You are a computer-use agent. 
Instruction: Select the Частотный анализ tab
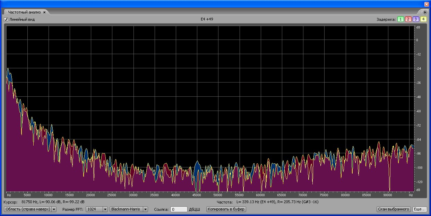(24, 12)
